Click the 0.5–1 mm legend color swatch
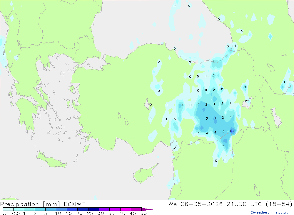This screenshot has height=215, width=294. (x=19, y=209)
